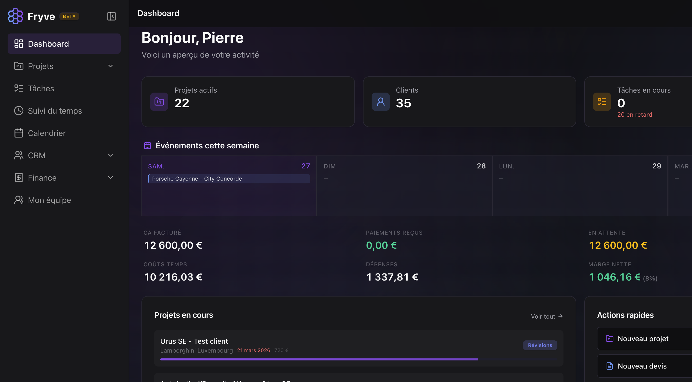Expand the Projets submenu chevron
The width and height of the screenshot is (692, 382).
tap(111, 66)
